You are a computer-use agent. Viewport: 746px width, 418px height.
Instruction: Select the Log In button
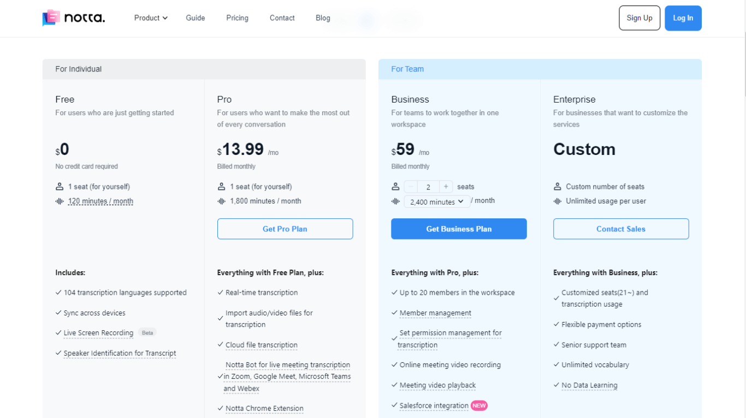pyautogui.click(x=683, y=18)
